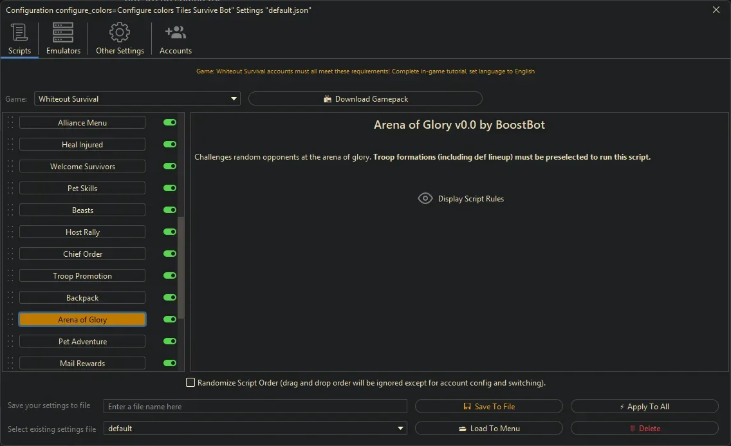Image resolution: width=731 pixels, height=446 pixels.
Task: Click the file name input field
Action: tap(255, 407)
